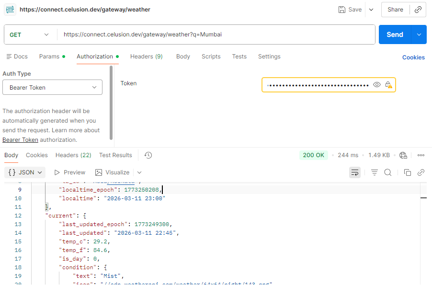Copy a link to the response

point(421,172)
